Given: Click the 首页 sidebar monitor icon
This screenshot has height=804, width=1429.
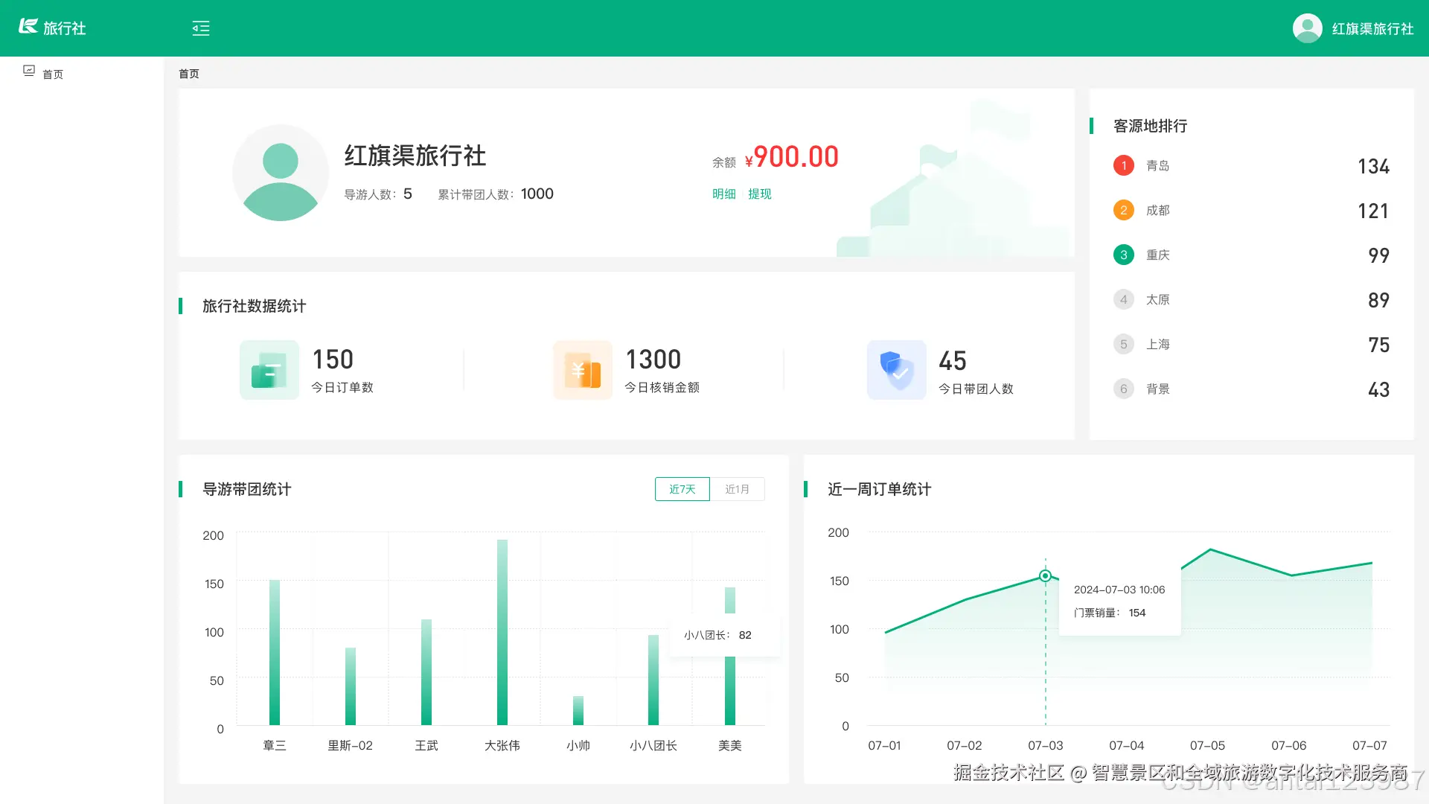Looking at the screenshot, I should tap(29, 71).
